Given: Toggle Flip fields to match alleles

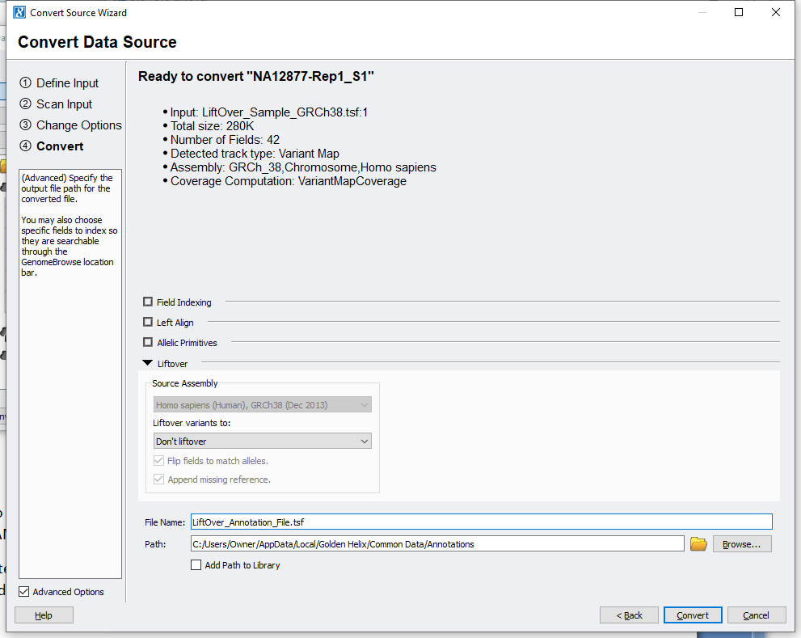Looking at the screenshot, I should pyautogui.click(x=158, y=461).
